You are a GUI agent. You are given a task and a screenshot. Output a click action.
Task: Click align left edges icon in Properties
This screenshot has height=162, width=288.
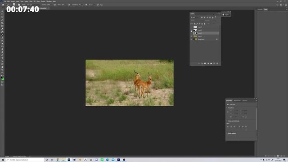pos(228,126)
